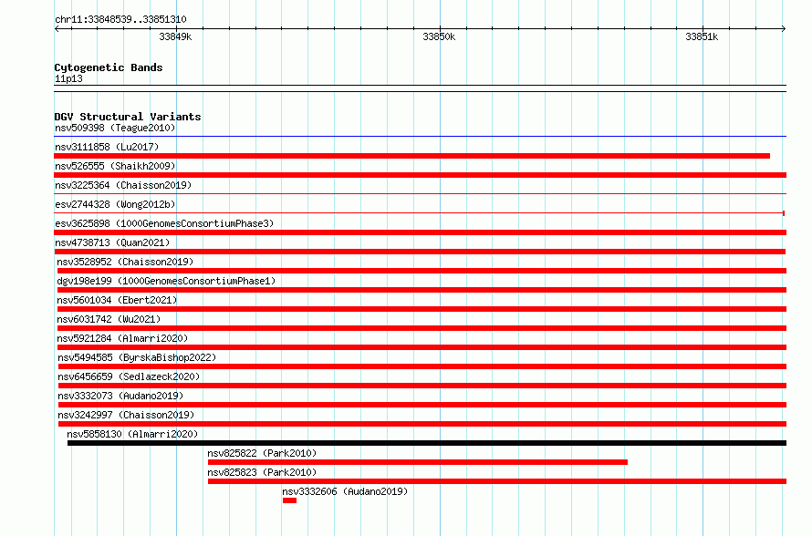Select the short red bar of nsv3332606
Viewport: 812px width, 536px height.
(x=289, y=500)
